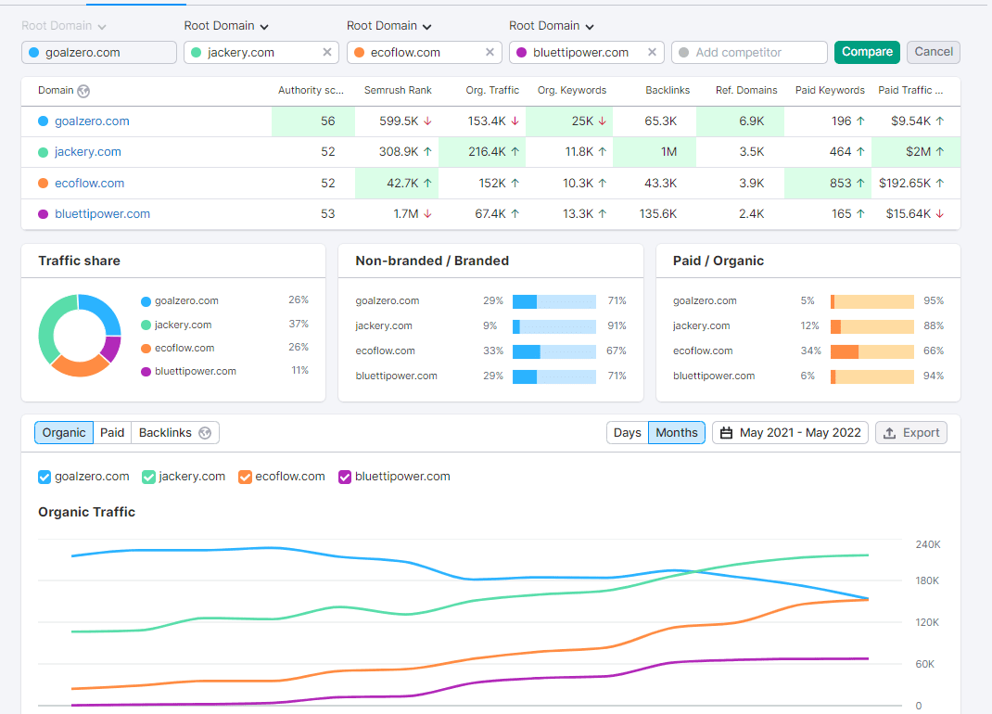Click up arrow by ecoflow Semrush Rank 42.7K
992x714 pixels.
427,183
